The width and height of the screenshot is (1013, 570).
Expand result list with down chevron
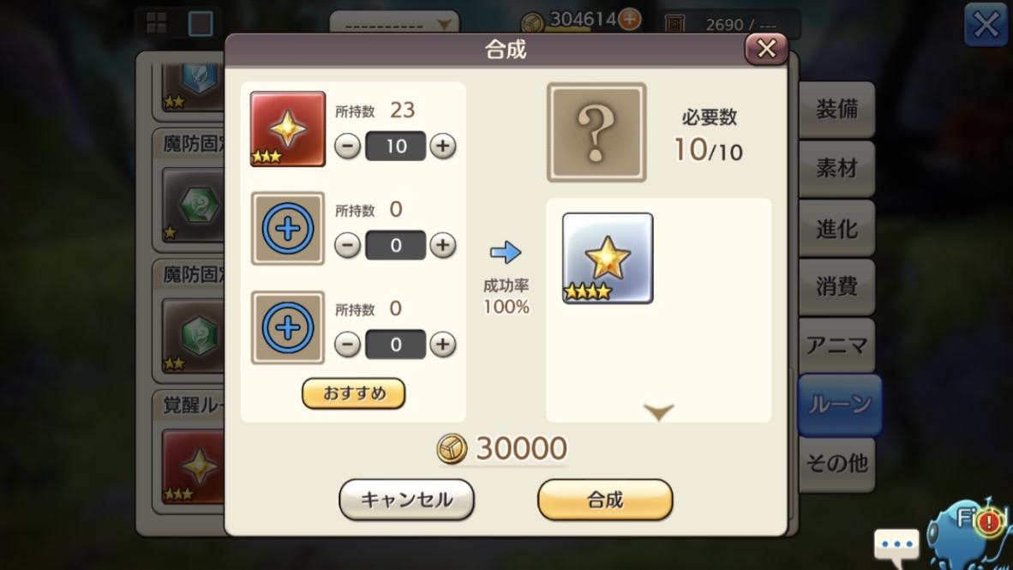658,411
